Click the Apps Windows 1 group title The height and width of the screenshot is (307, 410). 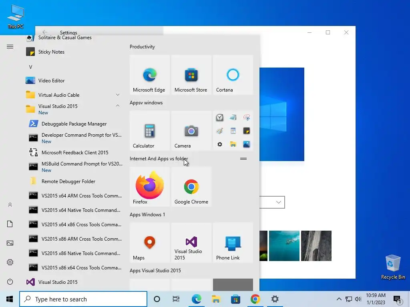pyautogui.click(x=147, y=215)
